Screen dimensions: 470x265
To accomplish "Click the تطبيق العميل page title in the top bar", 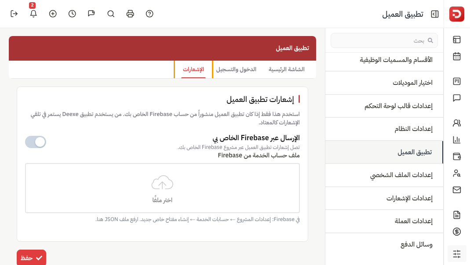I will click(x=403, y=14).
